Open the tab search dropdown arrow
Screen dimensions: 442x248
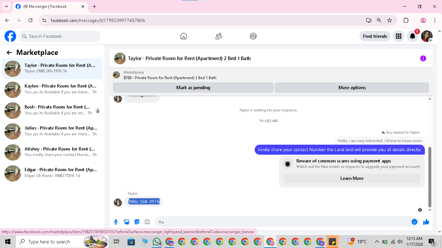point(6,6)
